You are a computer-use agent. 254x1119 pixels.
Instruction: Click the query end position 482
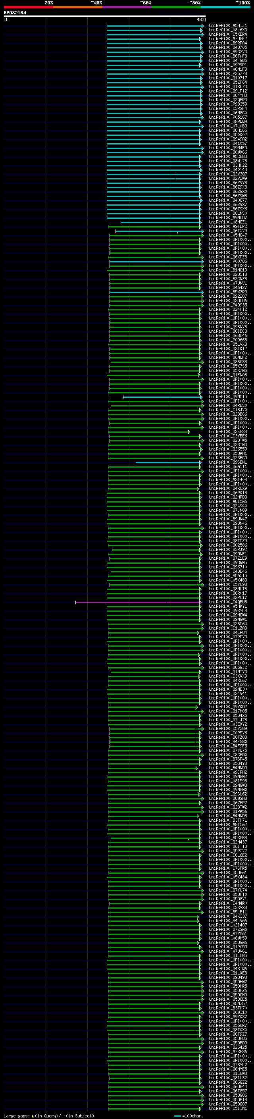[x=200, y=19]
